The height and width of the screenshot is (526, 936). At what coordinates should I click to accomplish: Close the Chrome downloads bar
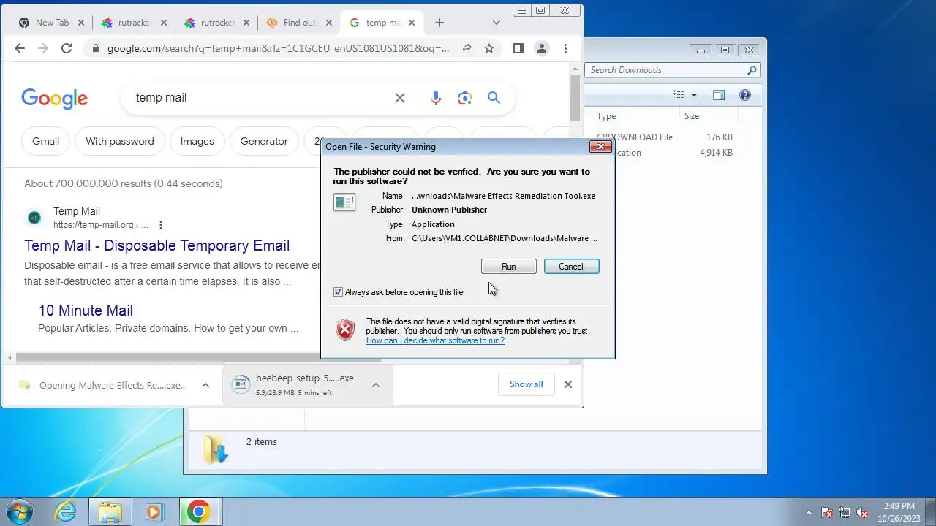coord(567,384)
